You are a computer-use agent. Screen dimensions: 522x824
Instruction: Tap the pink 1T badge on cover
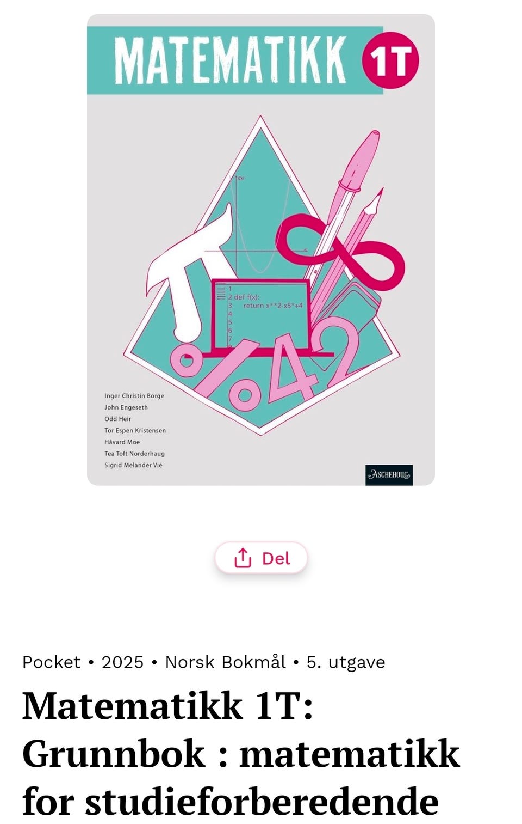390,60
